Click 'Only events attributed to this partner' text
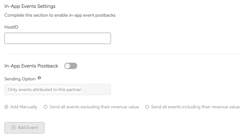The image size is (243, 135). pos(44,89)
